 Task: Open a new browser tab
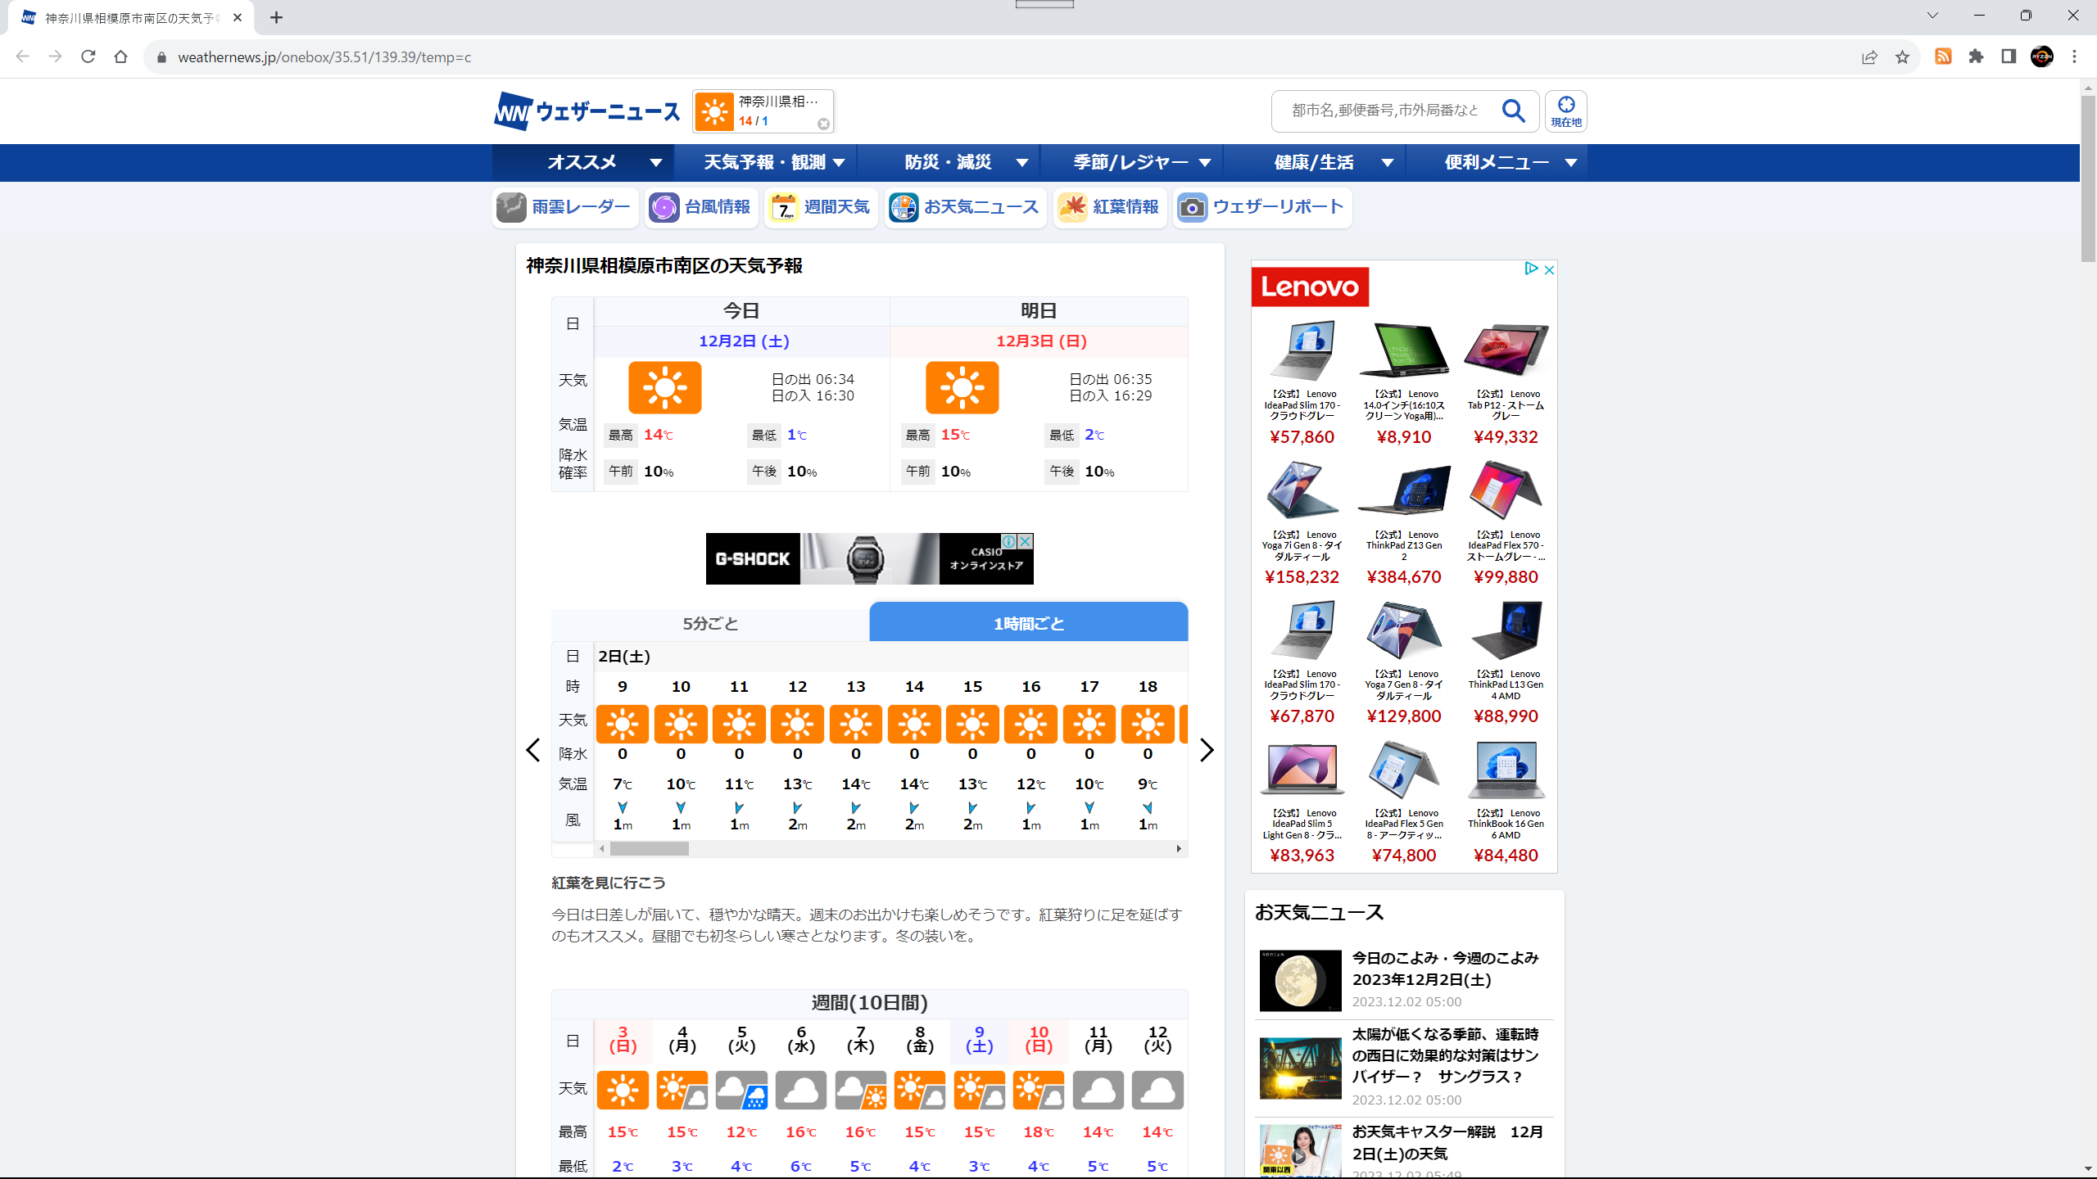277,17
